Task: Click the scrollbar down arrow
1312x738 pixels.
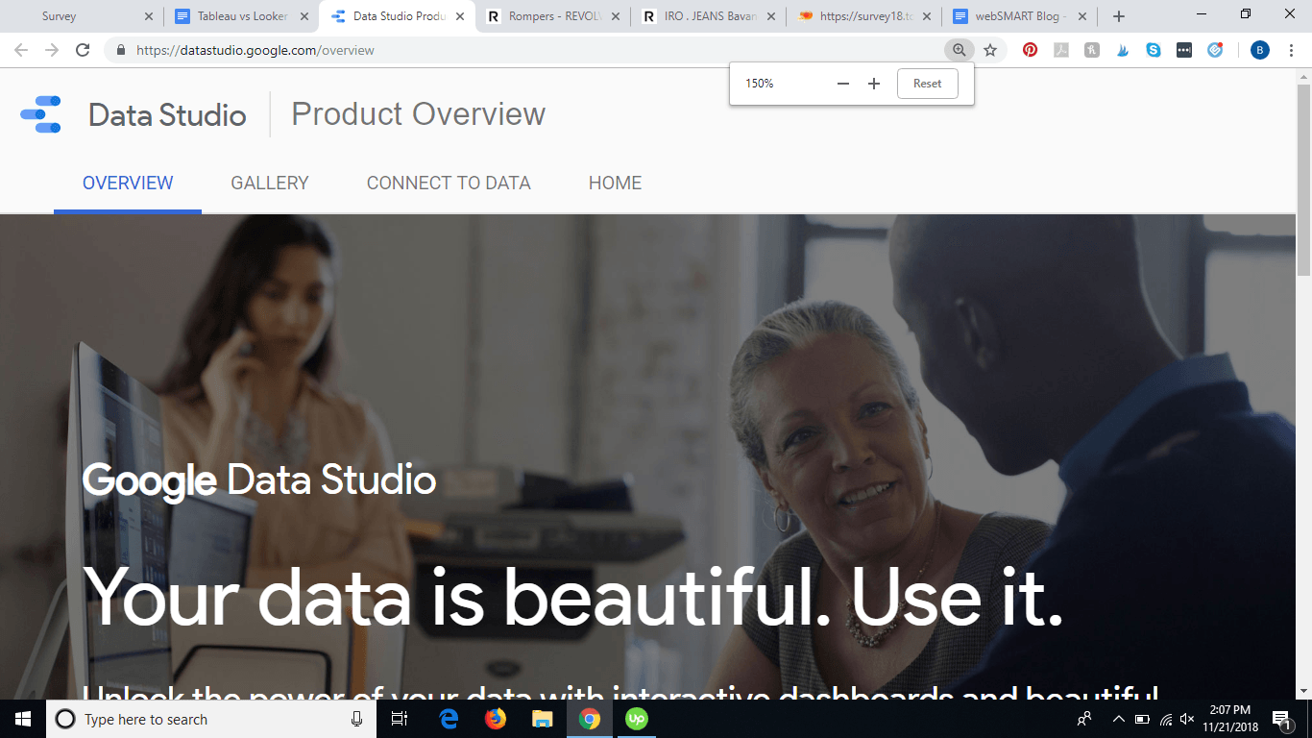Action: [1304, 691]
